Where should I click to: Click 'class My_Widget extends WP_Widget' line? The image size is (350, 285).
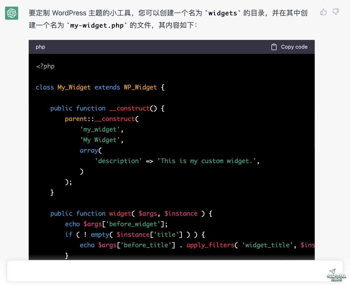coord(100,87)
